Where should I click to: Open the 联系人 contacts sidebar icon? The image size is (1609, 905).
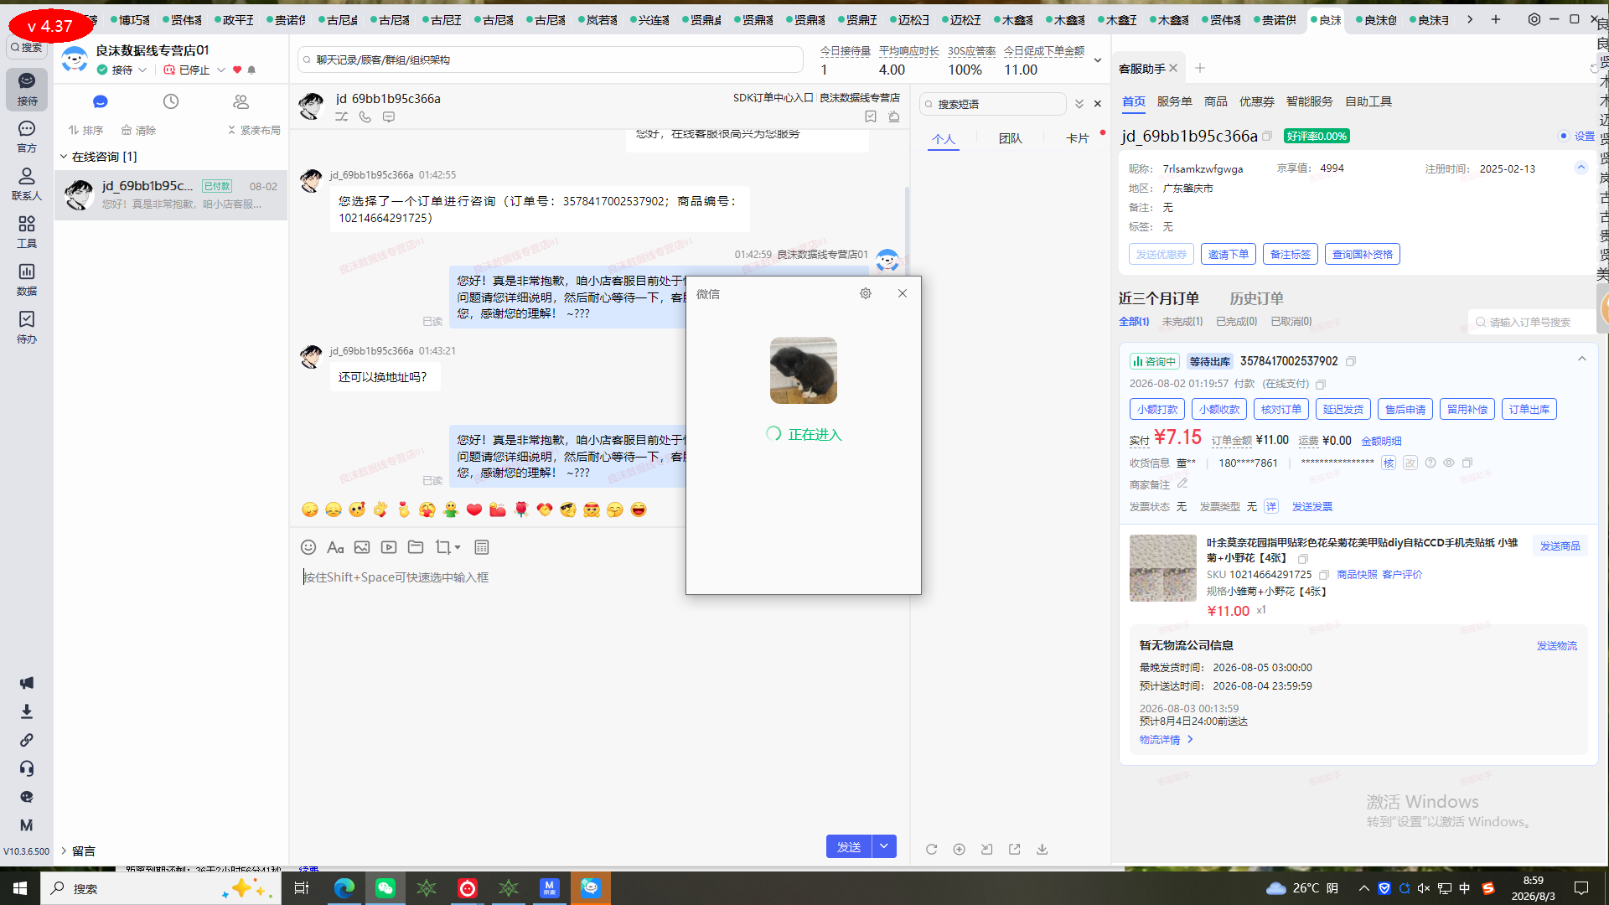point(27,184)
